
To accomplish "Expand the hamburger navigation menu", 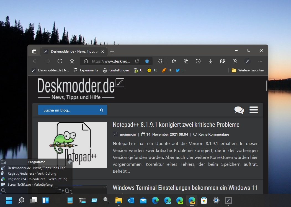I will click(254, 110).
